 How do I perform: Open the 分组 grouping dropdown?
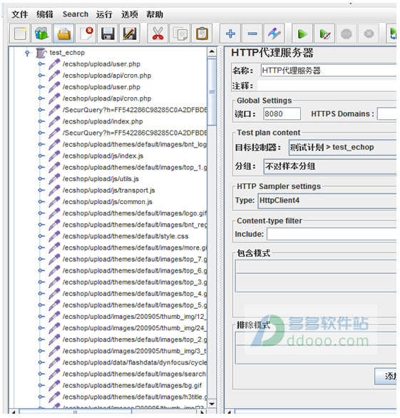pyautogui.click(x=330, y=167)
